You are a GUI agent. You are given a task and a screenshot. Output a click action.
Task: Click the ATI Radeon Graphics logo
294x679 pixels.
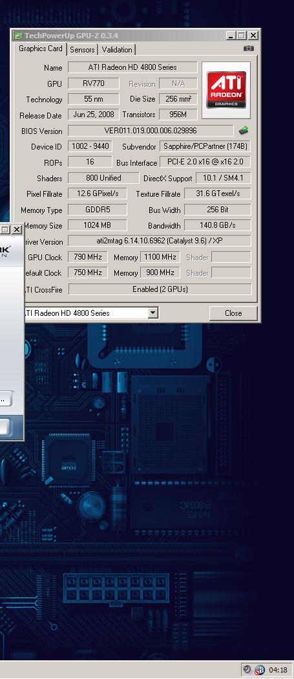pos(226,90)
